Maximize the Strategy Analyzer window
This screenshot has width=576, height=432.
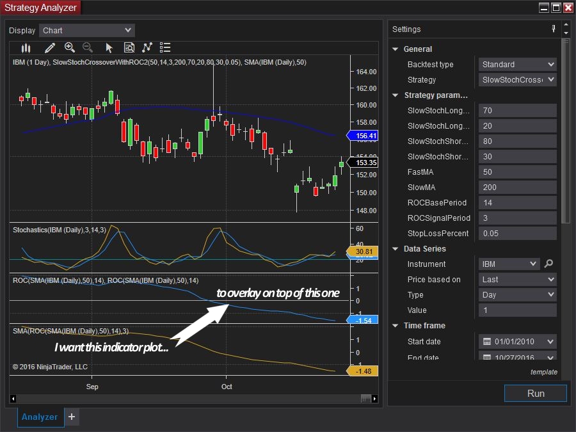[556, 7]
